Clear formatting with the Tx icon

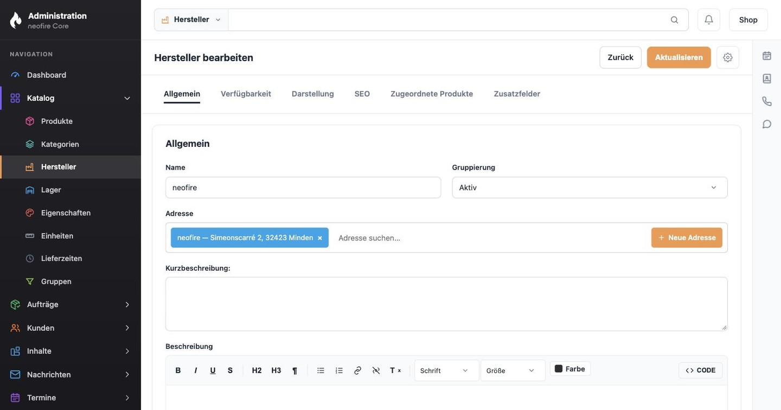[x=395, y=370]
